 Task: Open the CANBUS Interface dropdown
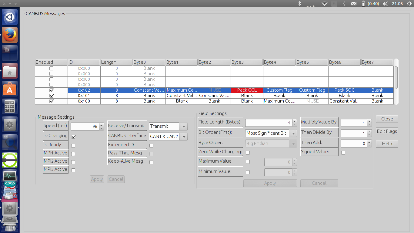(x=168, y=137)
